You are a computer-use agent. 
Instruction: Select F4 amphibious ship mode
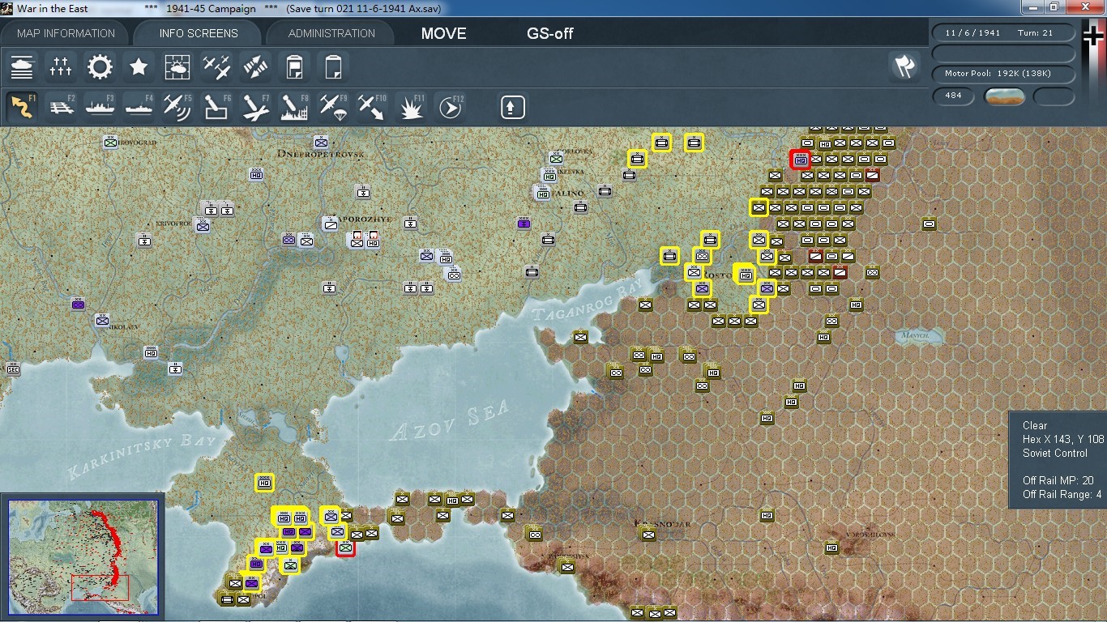point(139,107)
